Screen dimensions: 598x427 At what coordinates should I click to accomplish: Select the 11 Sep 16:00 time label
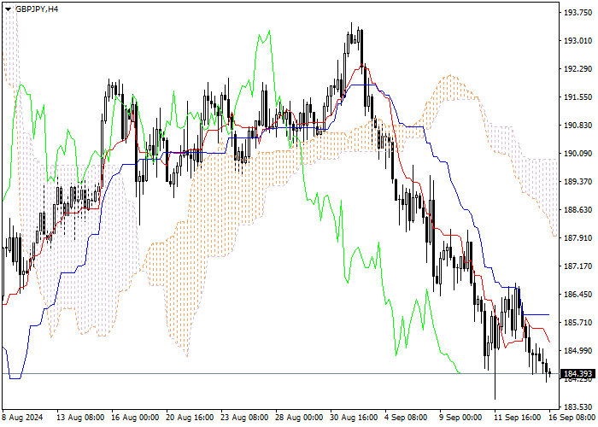[518, 418]
